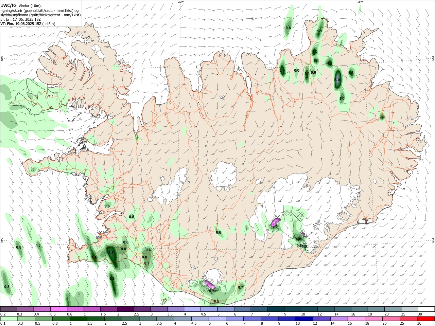Screen dimensions: 435x326
Task: Select the medium green 0.5–0.8 swatch in lower legend
Action: (44, 319)
